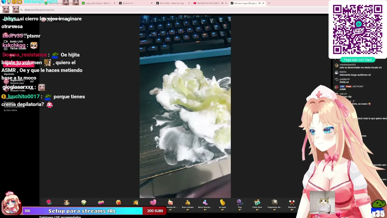
Task: Click the Emitir LIVE camera icon
Action: point(5,41)
